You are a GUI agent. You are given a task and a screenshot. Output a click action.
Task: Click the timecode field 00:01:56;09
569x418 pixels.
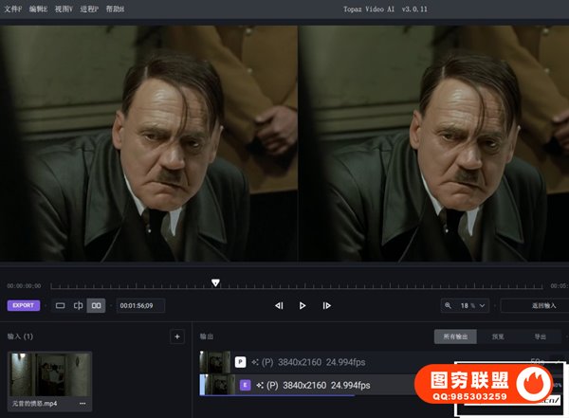coord(138,306)
